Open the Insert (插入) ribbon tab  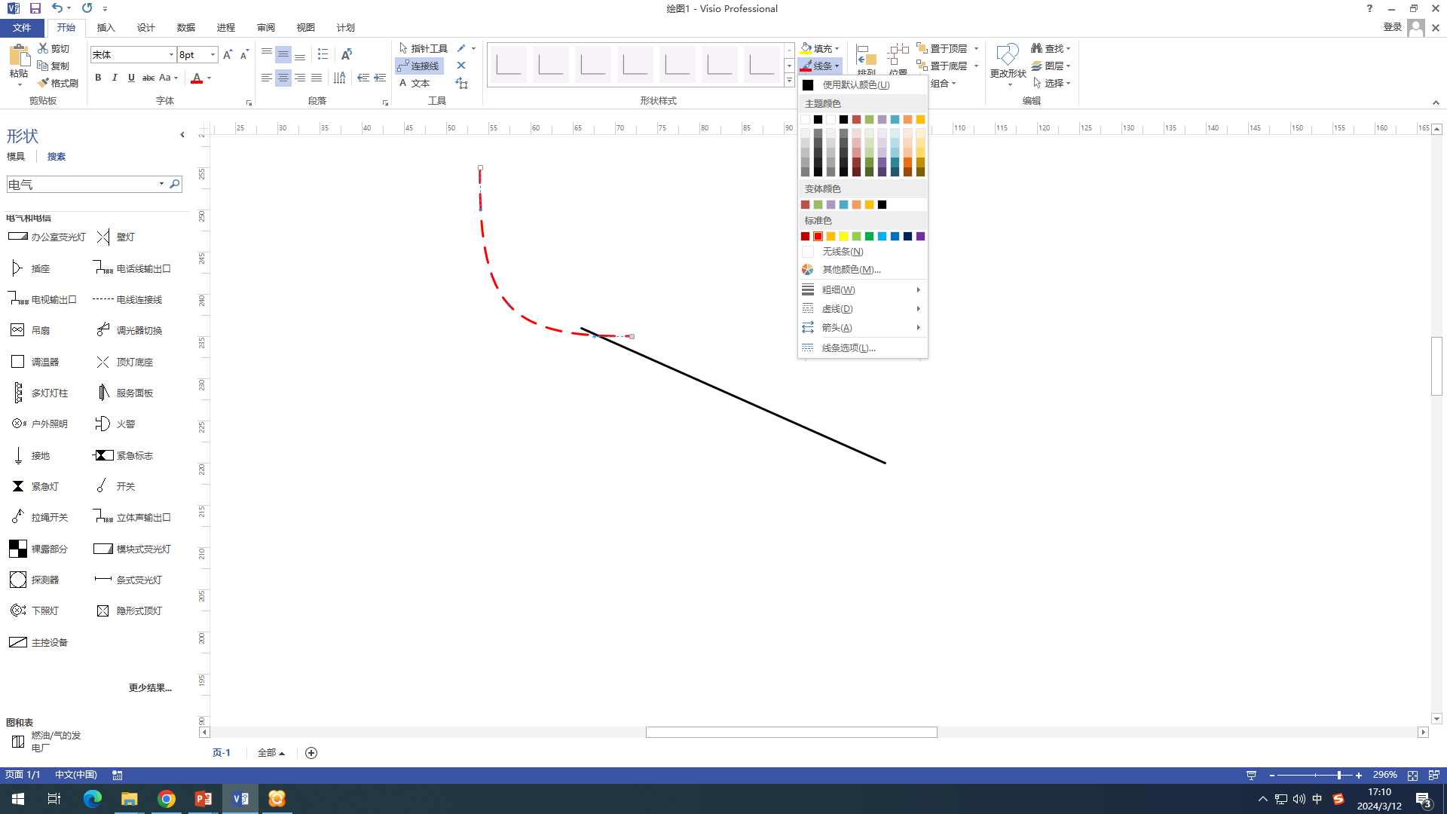click(x=106, y=28)
